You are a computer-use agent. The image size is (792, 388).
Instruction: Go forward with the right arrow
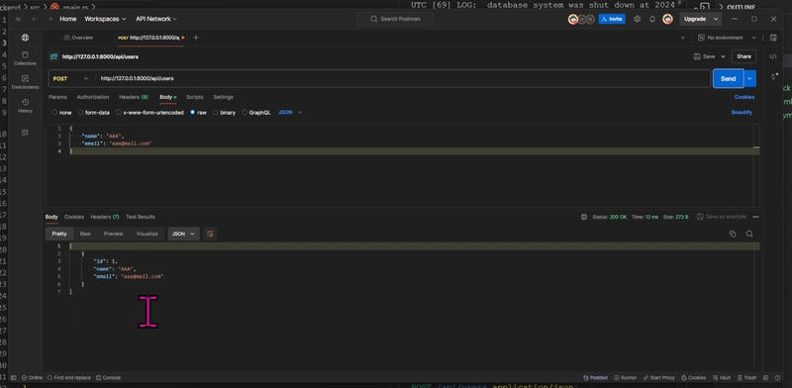pyautogui.click(x=49, y=19)
